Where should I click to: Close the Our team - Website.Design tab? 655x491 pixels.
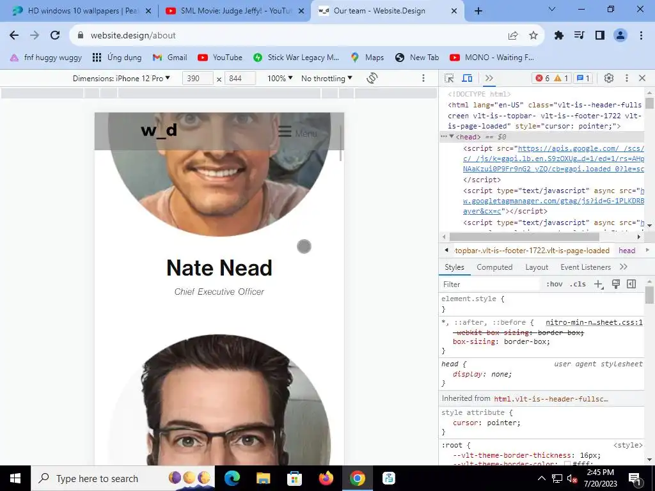click(454, 11)
